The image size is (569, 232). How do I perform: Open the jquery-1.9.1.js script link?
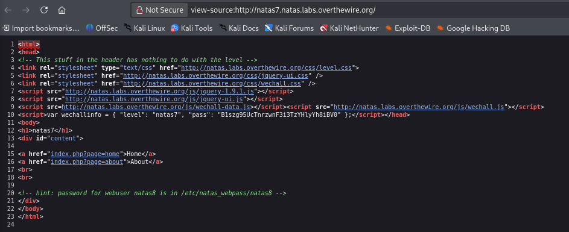pos(160,92)
